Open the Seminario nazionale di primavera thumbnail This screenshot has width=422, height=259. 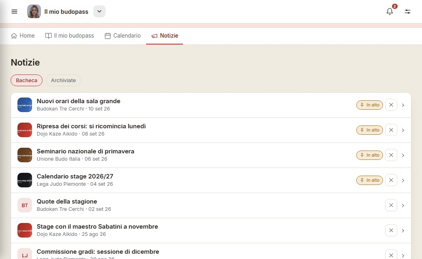[25, 155]
